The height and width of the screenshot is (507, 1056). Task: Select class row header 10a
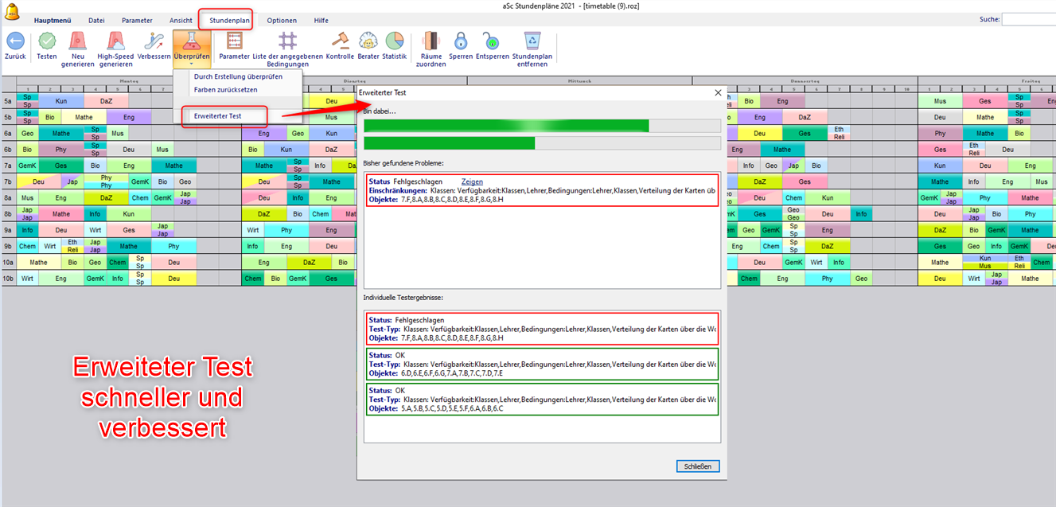8,262
